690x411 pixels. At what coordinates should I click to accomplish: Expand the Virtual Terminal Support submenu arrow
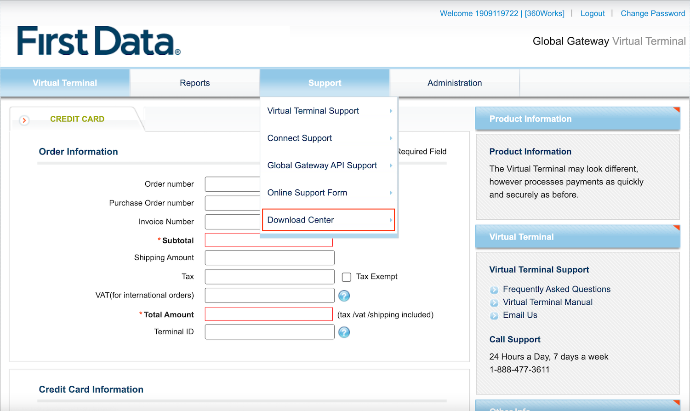coord(391,111)
